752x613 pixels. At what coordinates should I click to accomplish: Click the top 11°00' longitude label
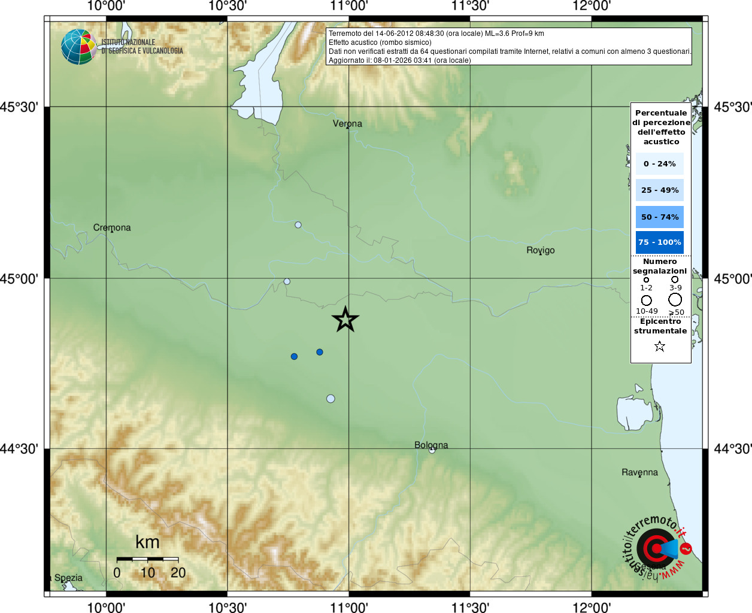(x=349, y=6)
